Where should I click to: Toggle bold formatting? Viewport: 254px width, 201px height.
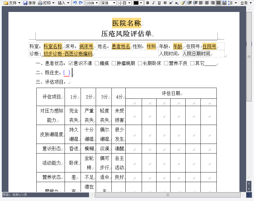click(148, 3)
